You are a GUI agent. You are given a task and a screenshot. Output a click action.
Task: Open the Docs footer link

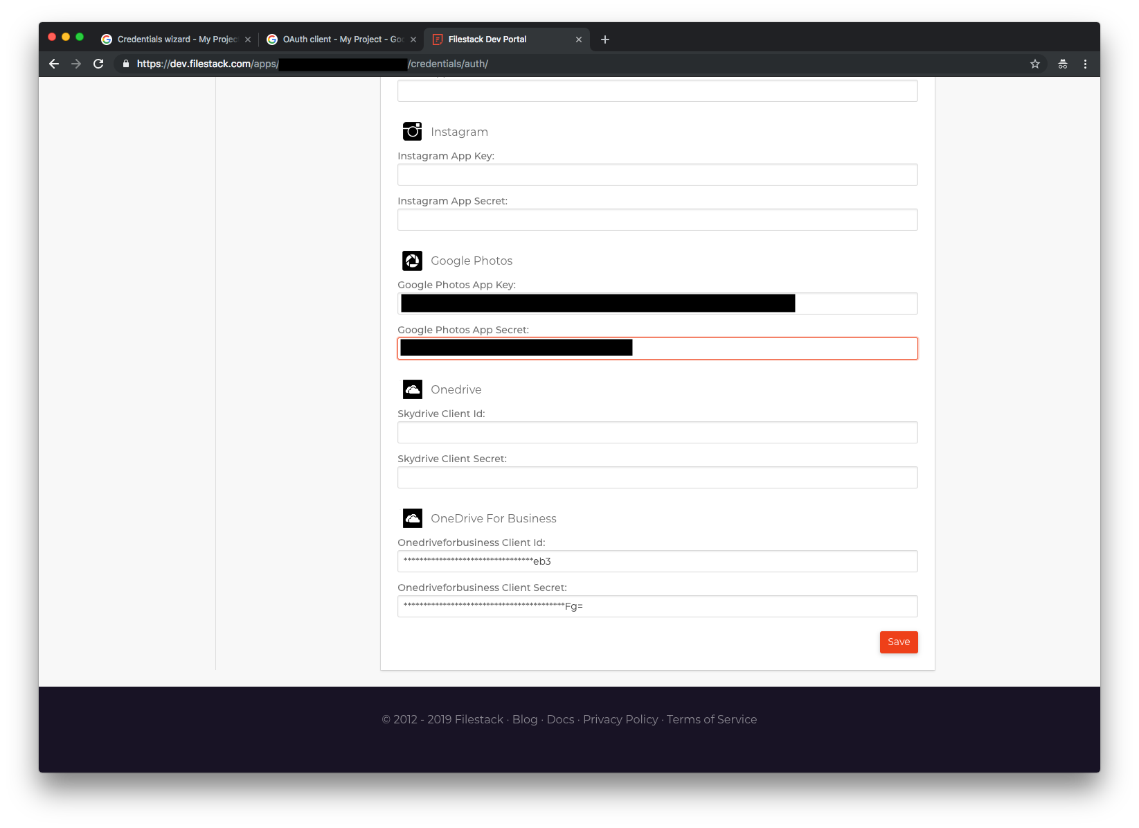tap(560, 719)
